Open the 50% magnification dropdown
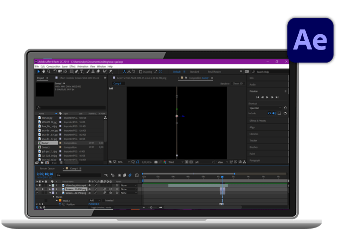Viewport: 345px width, 236px height. (x=122, y=162)
